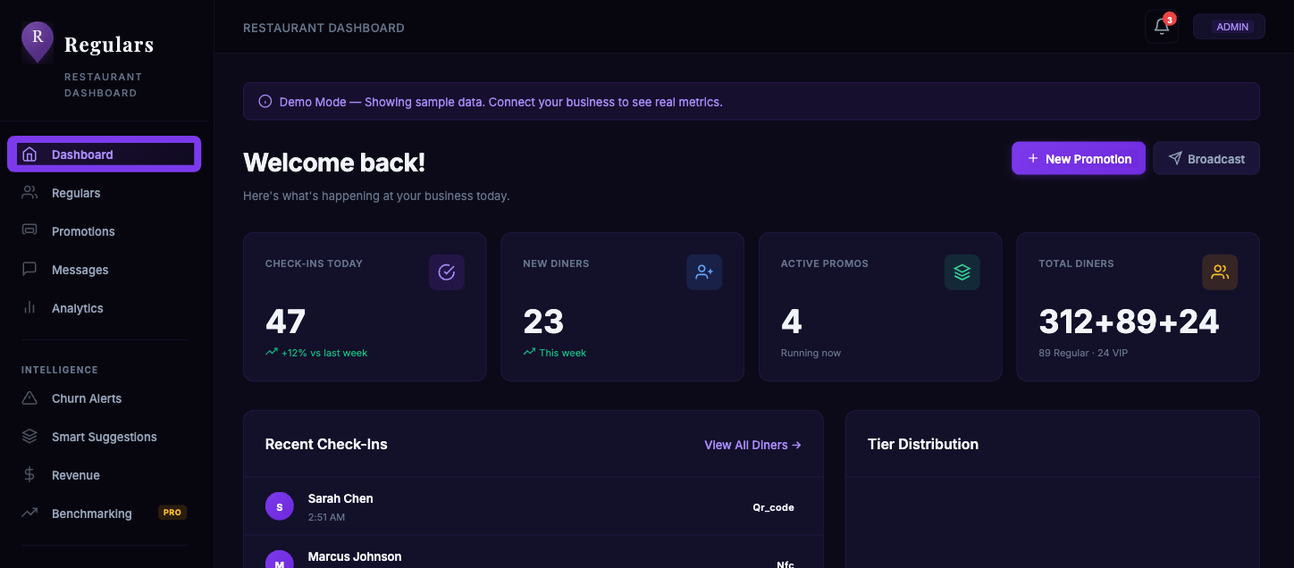Click the Active Promos stacked icon
1294x568 pixels.
tap(962, 272)
